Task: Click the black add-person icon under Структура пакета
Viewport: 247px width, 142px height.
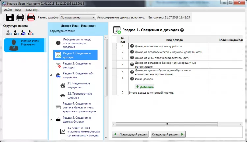Action: (16, 33)
